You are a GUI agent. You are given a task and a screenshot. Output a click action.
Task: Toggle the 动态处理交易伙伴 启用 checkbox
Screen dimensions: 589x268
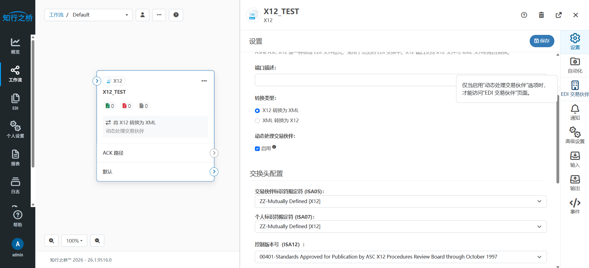point(257,149)
